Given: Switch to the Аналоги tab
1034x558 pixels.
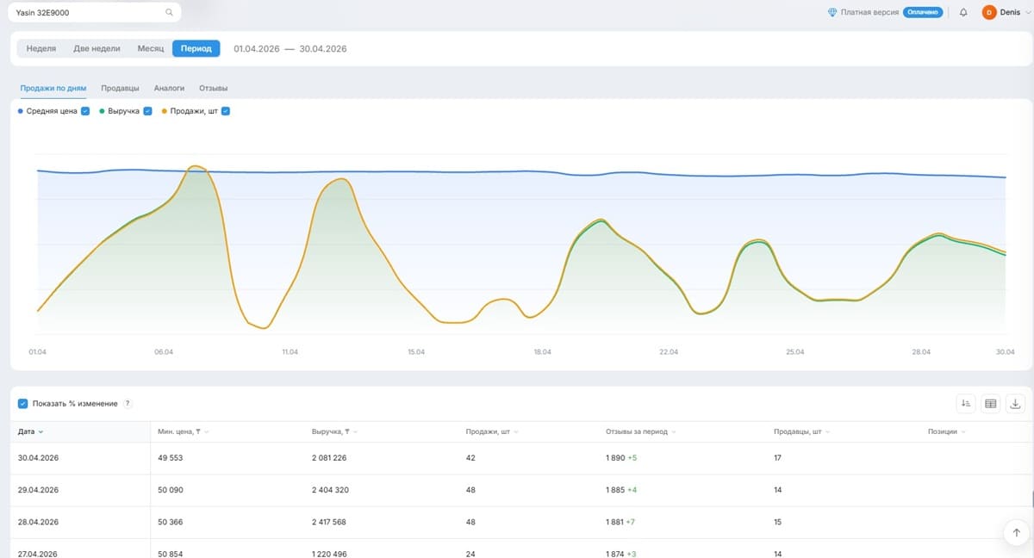Looking at the screenshot, I should (169, 88).
